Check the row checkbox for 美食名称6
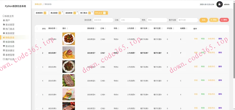Viewport: 235px width, 110px height. [x=37, y=67]
